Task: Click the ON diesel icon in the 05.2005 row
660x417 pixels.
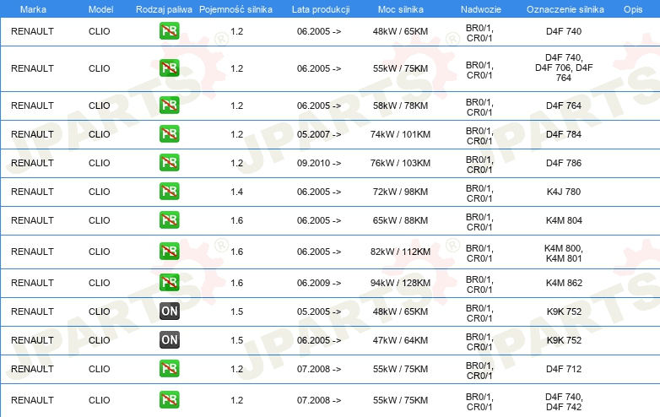Action: pos(169,311)
